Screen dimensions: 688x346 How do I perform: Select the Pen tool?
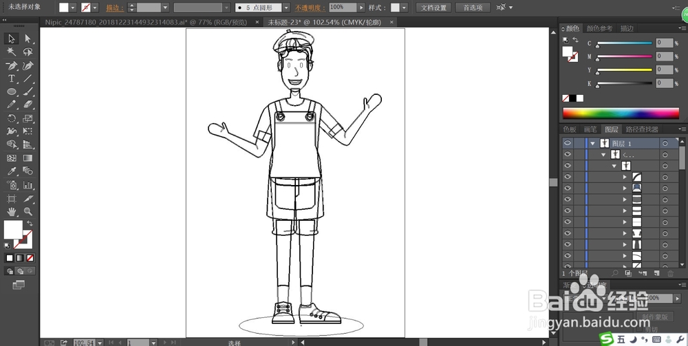coord(12,66)
